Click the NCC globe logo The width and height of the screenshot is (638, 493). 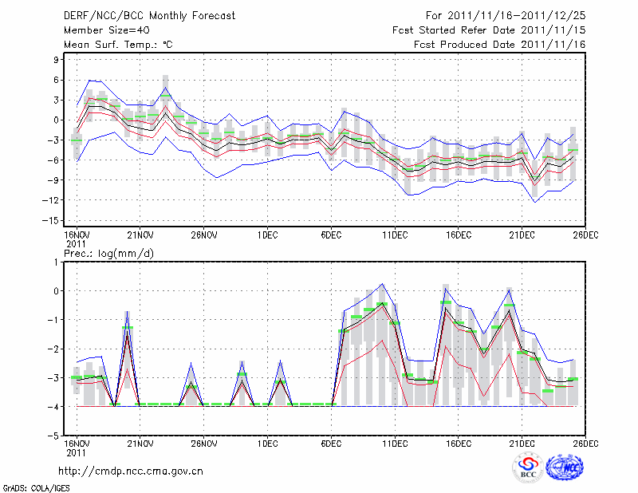pyautogui.click(x=567, y=467)
